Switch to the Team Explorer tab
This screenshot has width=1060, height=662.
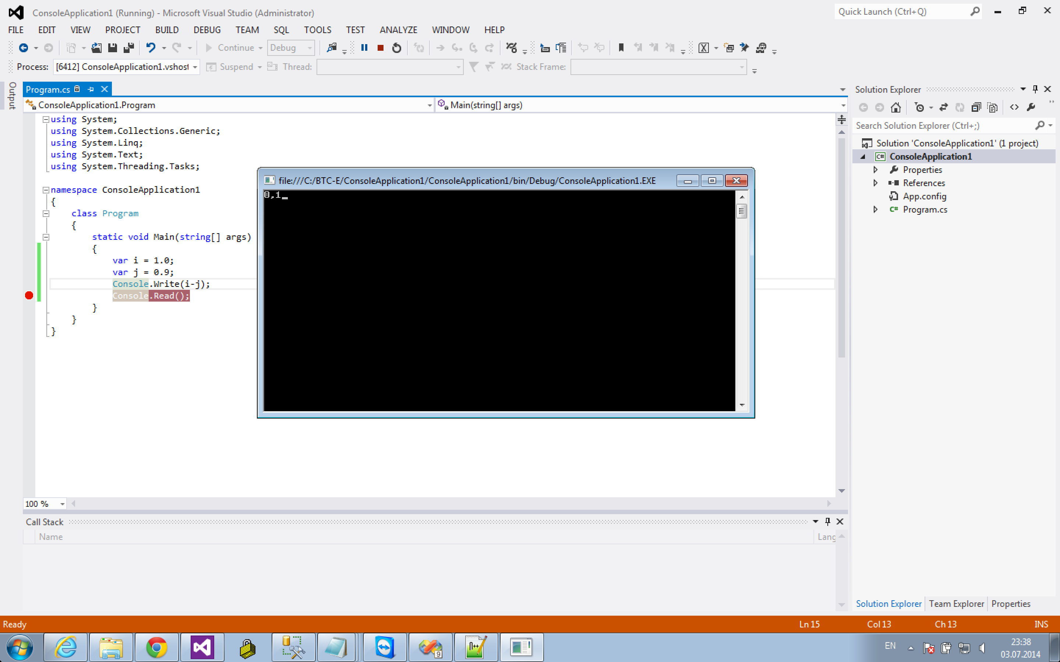956,604
